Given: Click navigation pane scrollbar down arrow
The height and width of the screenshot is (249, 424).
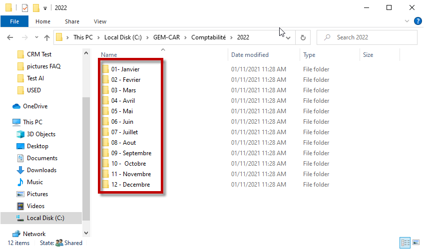Looking at the screenshot, I should pyautogui.click(x=86, y=233).
